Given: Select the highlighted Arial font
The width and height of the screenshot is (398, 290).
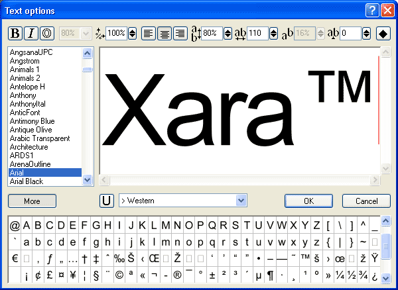Looking at the screenshot, I should 45,173.
